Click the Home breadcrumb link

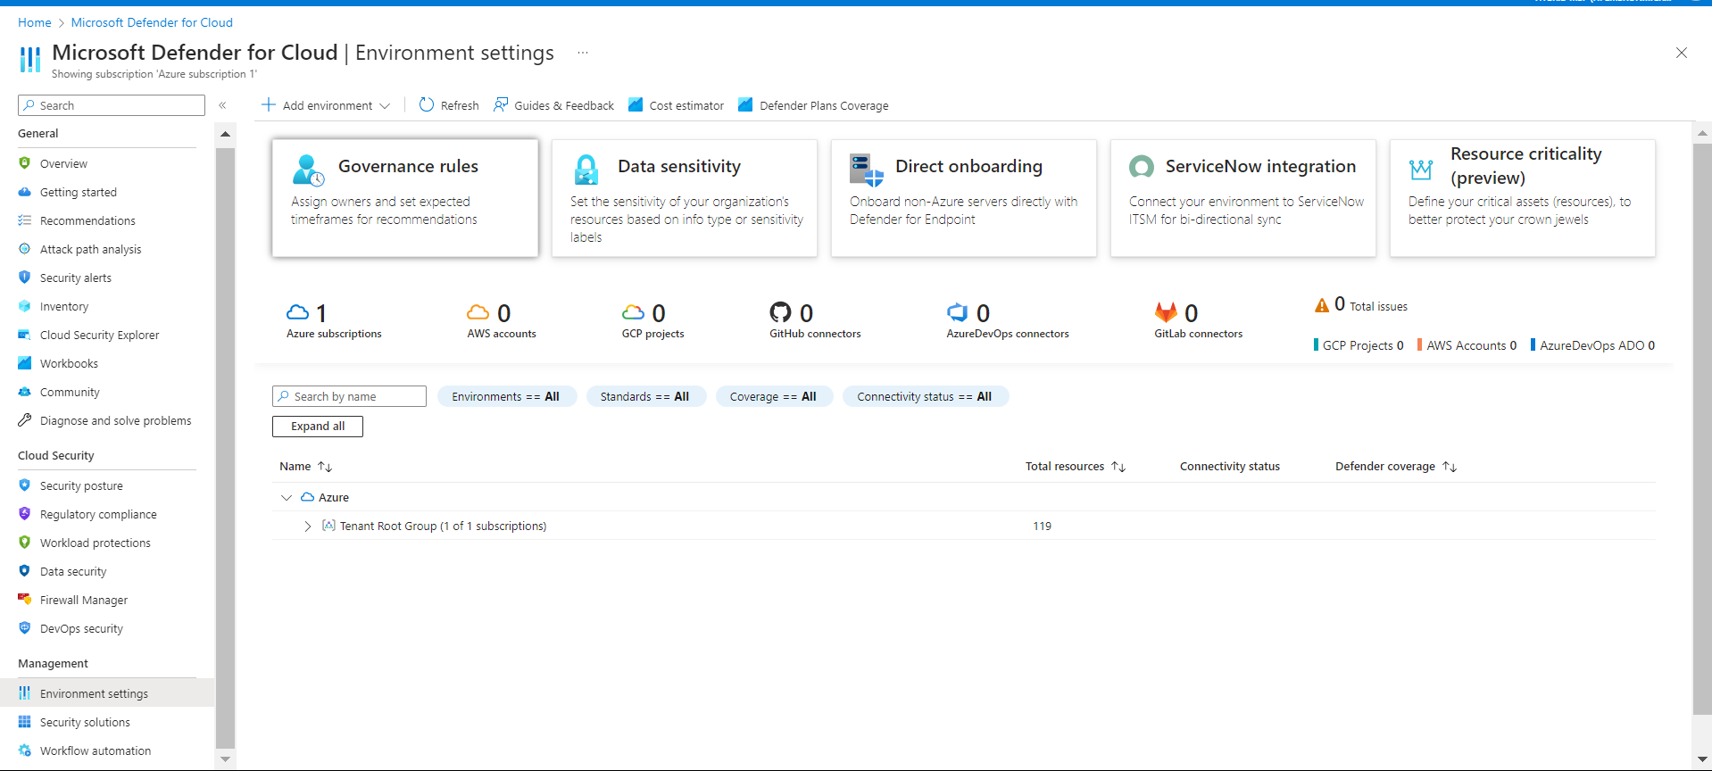click(x=34, y=22)
